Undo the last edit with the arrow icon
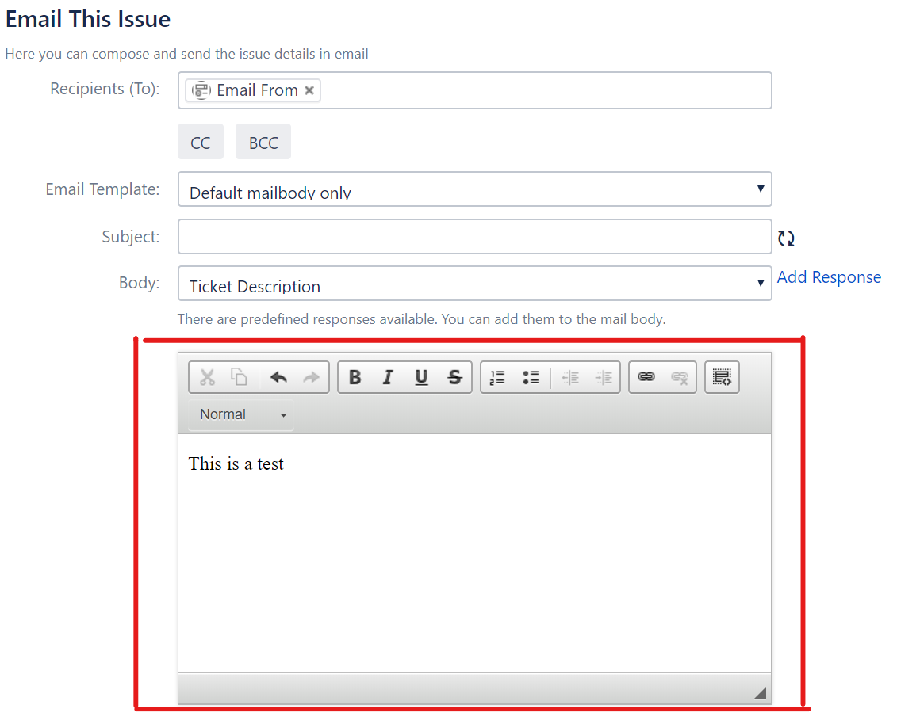The height and width of the screenshot is (713, 897). click(278, 377)
